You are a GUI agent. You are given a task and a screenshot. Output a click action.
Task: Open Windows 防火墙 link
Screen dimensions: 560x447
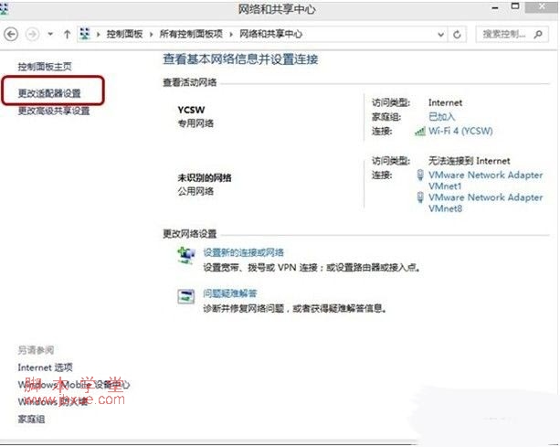click(x=53, y=402)
